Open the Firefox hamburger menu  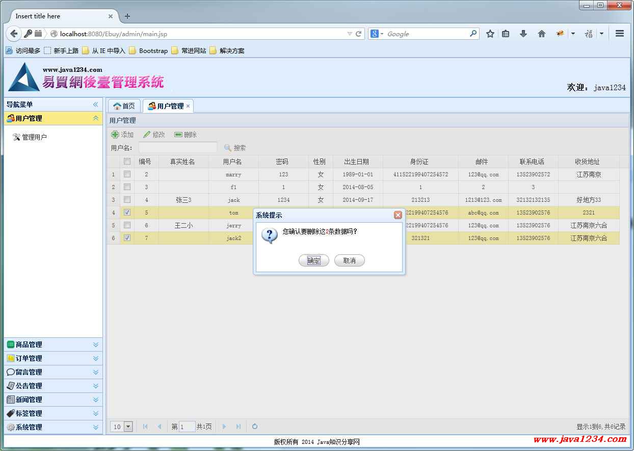tap(619, 34)
